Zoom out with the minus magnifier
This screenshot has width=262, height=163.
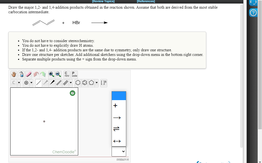(58, 74)
